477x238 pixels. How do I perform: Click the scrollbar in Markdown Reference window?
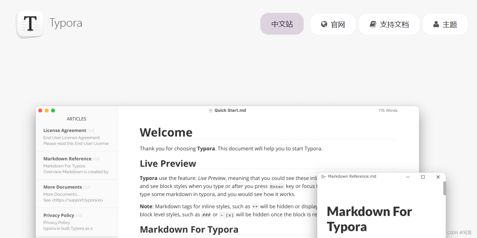(x=444, y=188)
